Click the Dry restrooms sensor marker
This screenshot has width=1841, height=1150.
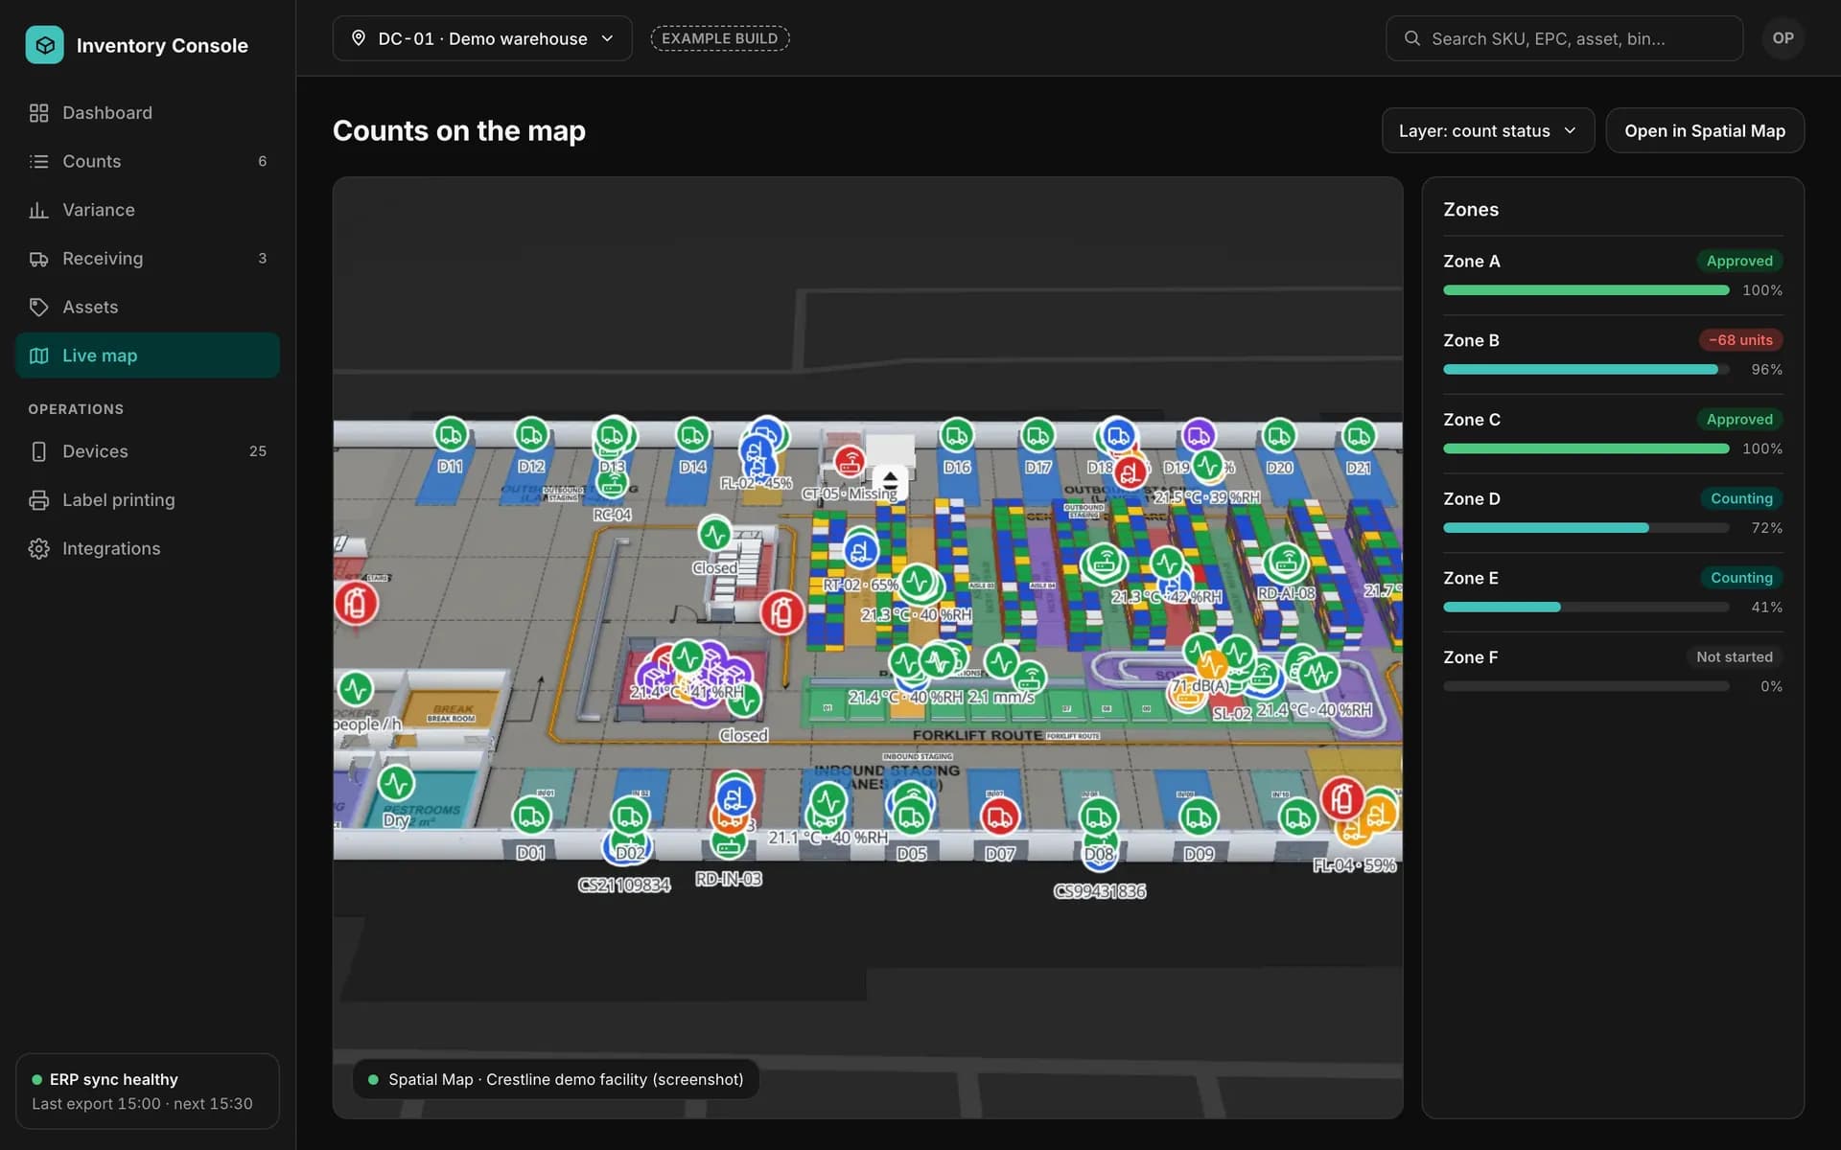coord(396,784)
